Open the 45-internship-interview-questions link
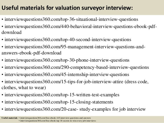 (67, 75)
